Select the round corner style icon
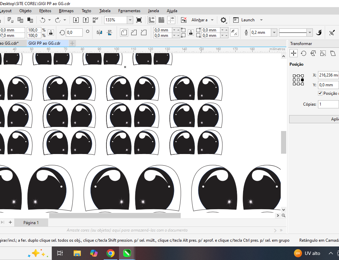 click(124, 32)
